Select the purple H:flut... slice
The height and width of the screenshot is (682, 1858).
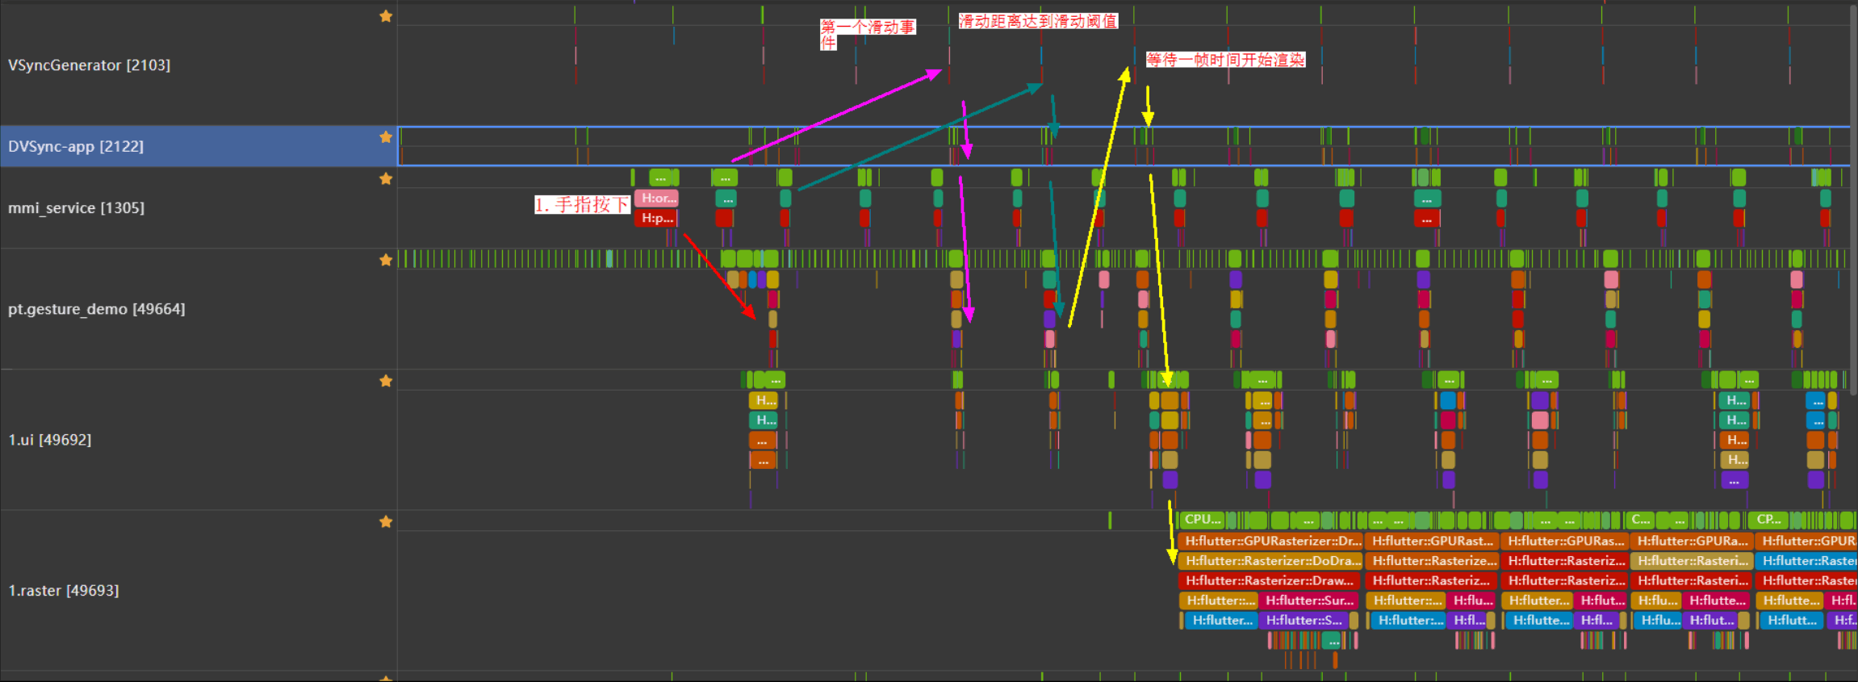(1711, 620)
